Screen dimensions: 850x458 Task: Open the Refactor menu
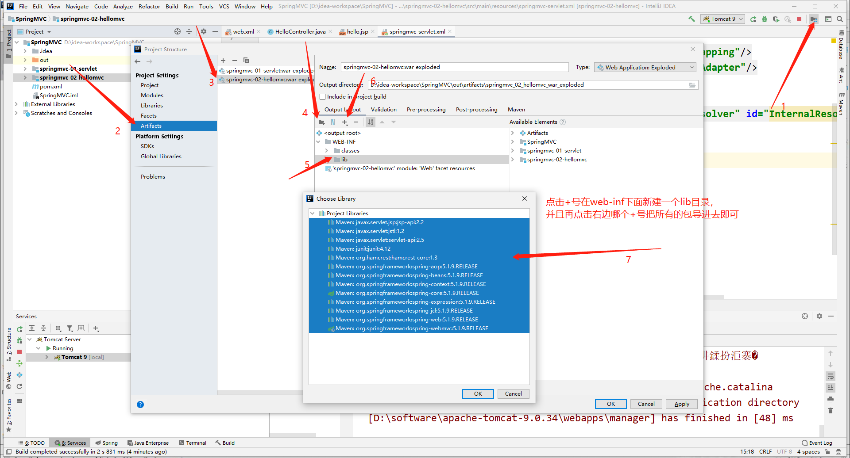pos(149,6)
